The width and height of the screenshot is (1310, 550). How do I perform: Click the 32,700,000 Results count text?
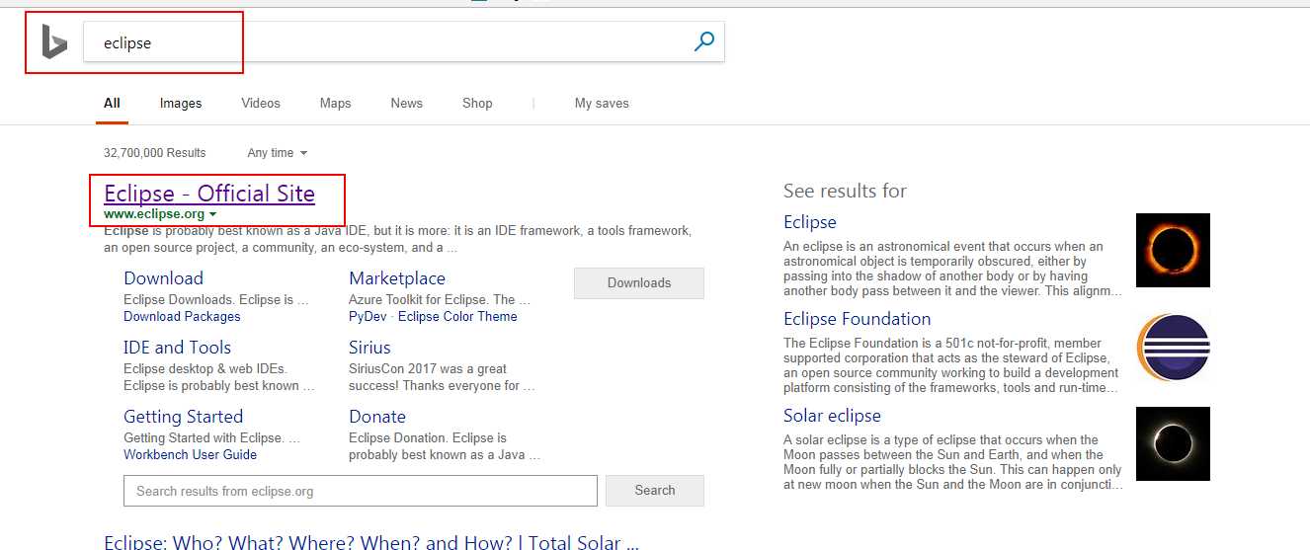155,153
